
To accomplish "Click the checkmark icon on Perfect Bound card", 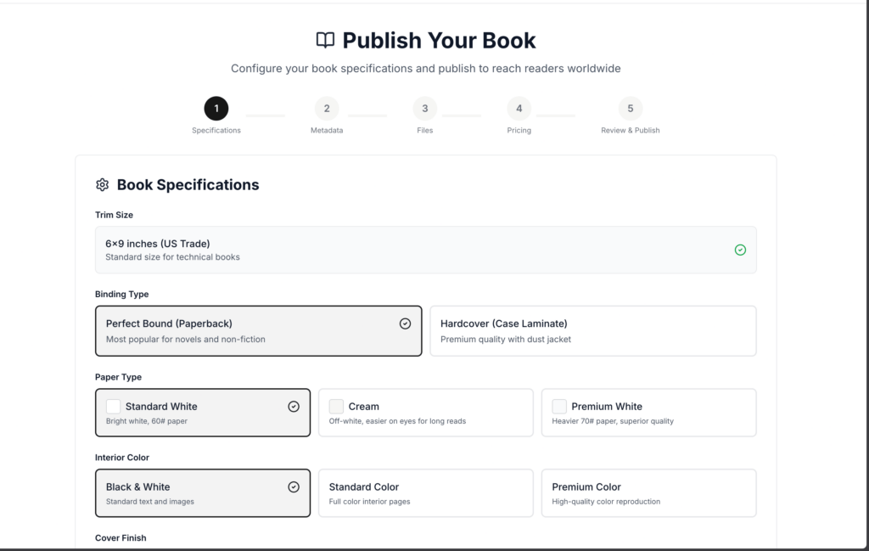I will click(405, 323).
